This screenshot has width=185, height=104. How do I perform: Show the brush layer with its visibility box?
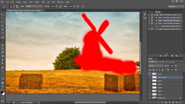(149, 74)
